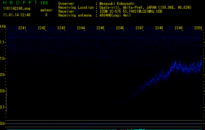Click the meteor count value 0

tap(46, 15)
